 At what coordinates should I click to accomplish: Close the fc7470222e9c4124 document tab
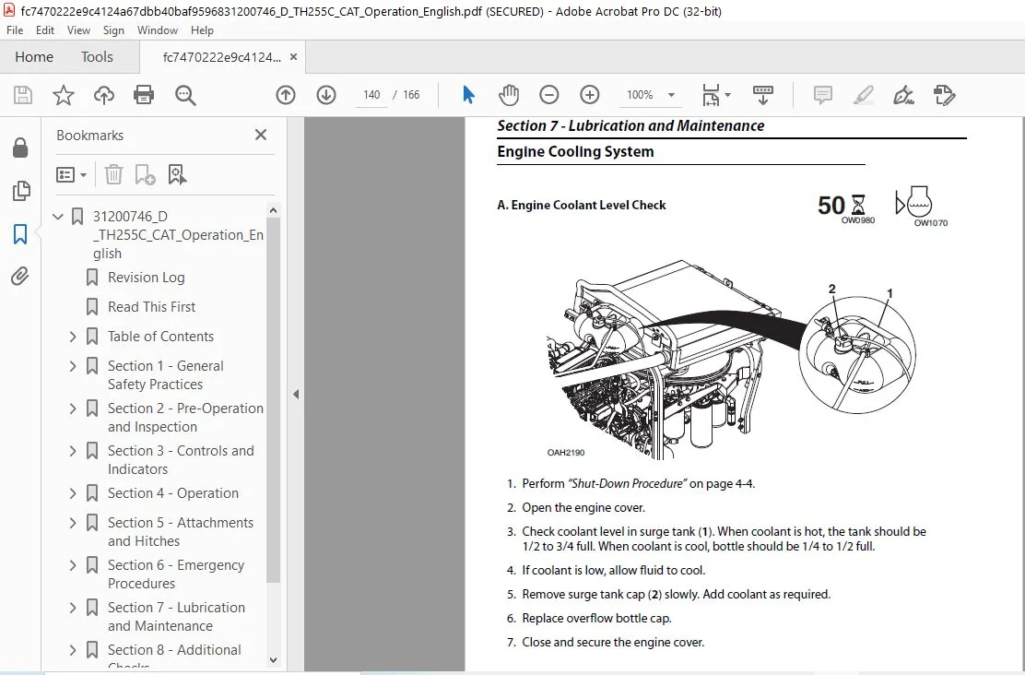coord(293,57)
